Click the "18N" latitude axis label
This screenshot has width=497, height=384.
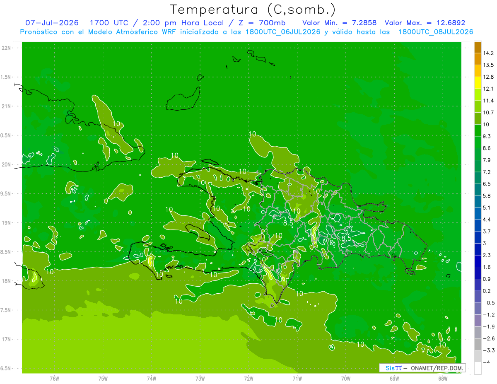click(x=7, y=281)
